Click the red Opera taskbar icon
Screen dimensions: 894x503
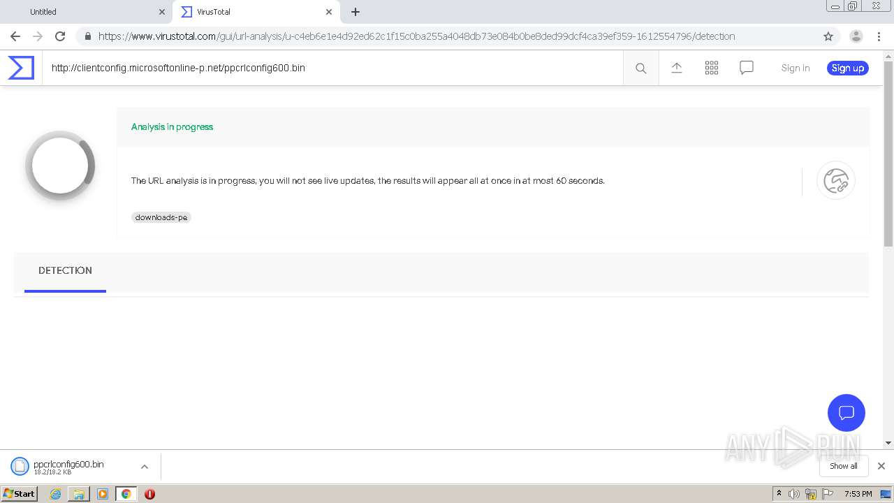tap(149, 494)
